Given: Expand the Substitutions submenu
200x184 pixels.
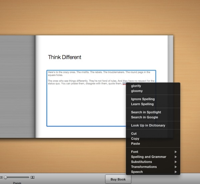Looking at the screenshot, I should (153, 162).
